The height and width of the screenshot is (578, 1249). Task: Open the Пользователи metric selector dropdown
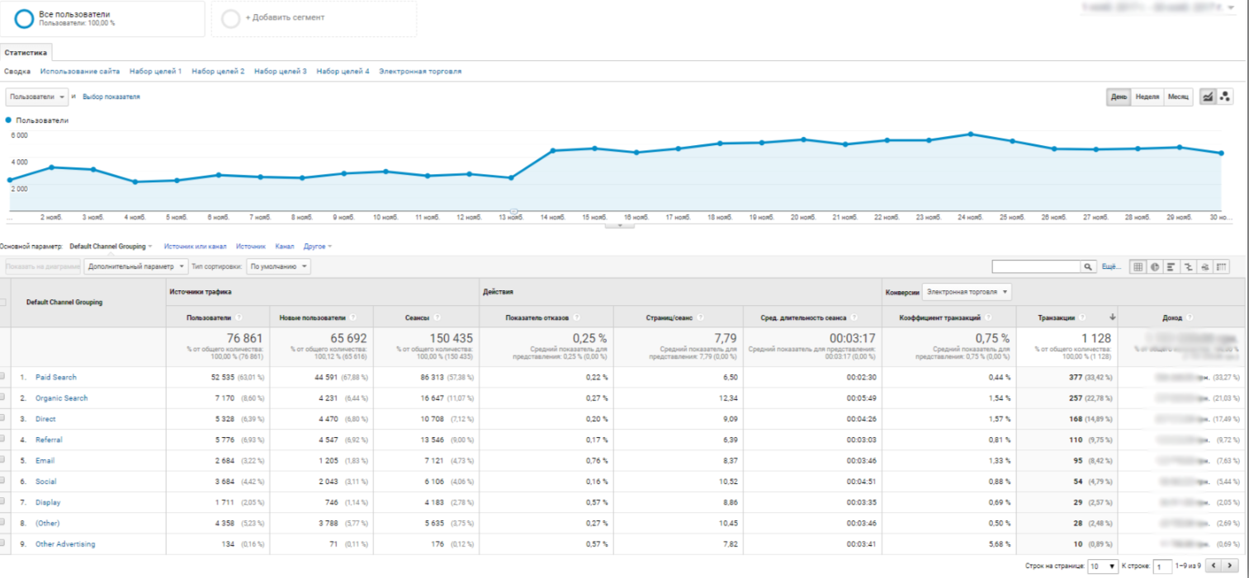tap(37, 97)
